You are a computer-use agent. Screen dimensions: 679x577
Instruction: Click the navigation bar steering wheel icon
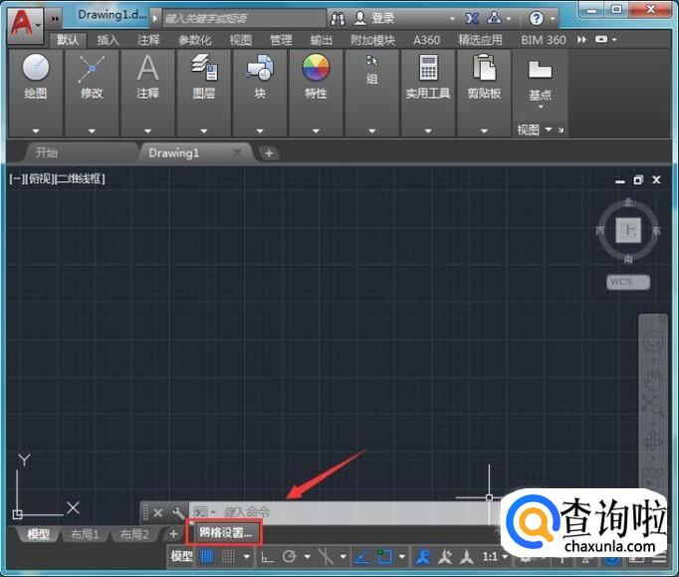tap(653, 341)
